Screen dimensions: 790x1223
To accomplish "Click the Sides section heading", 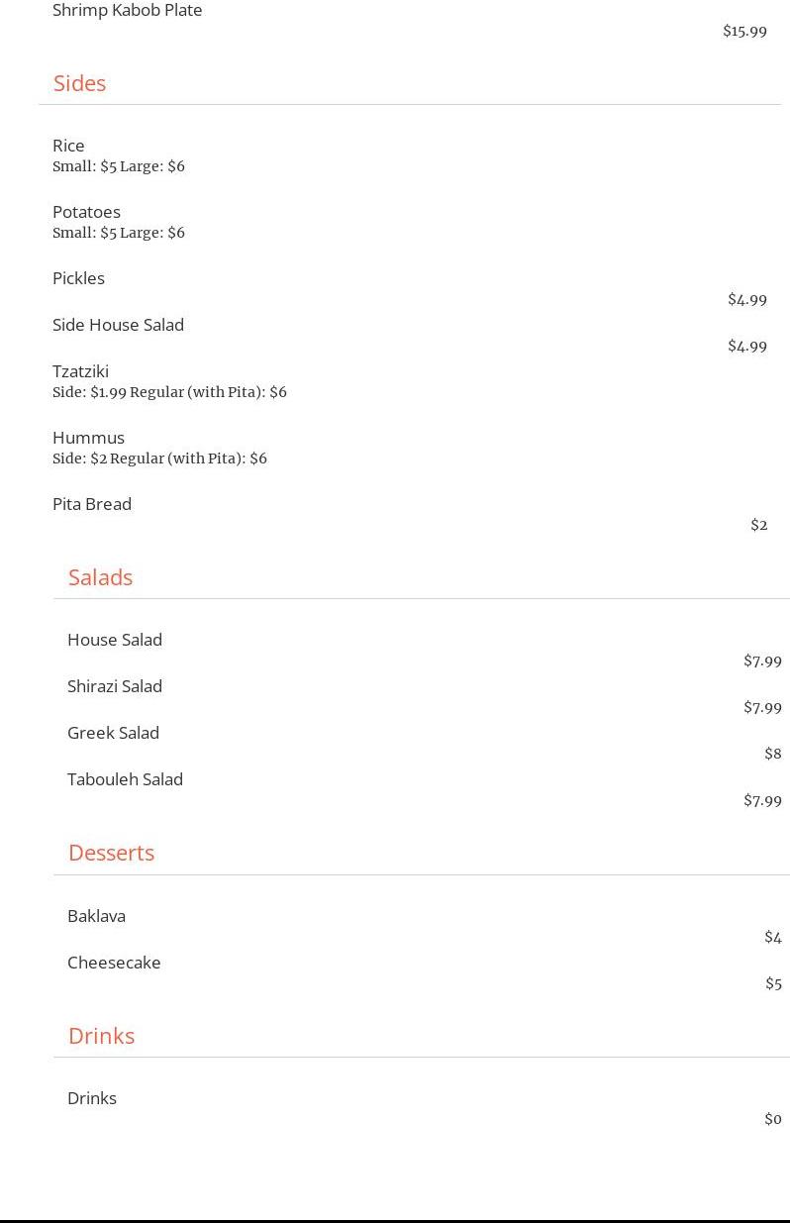I will click(x=79, y=83).
